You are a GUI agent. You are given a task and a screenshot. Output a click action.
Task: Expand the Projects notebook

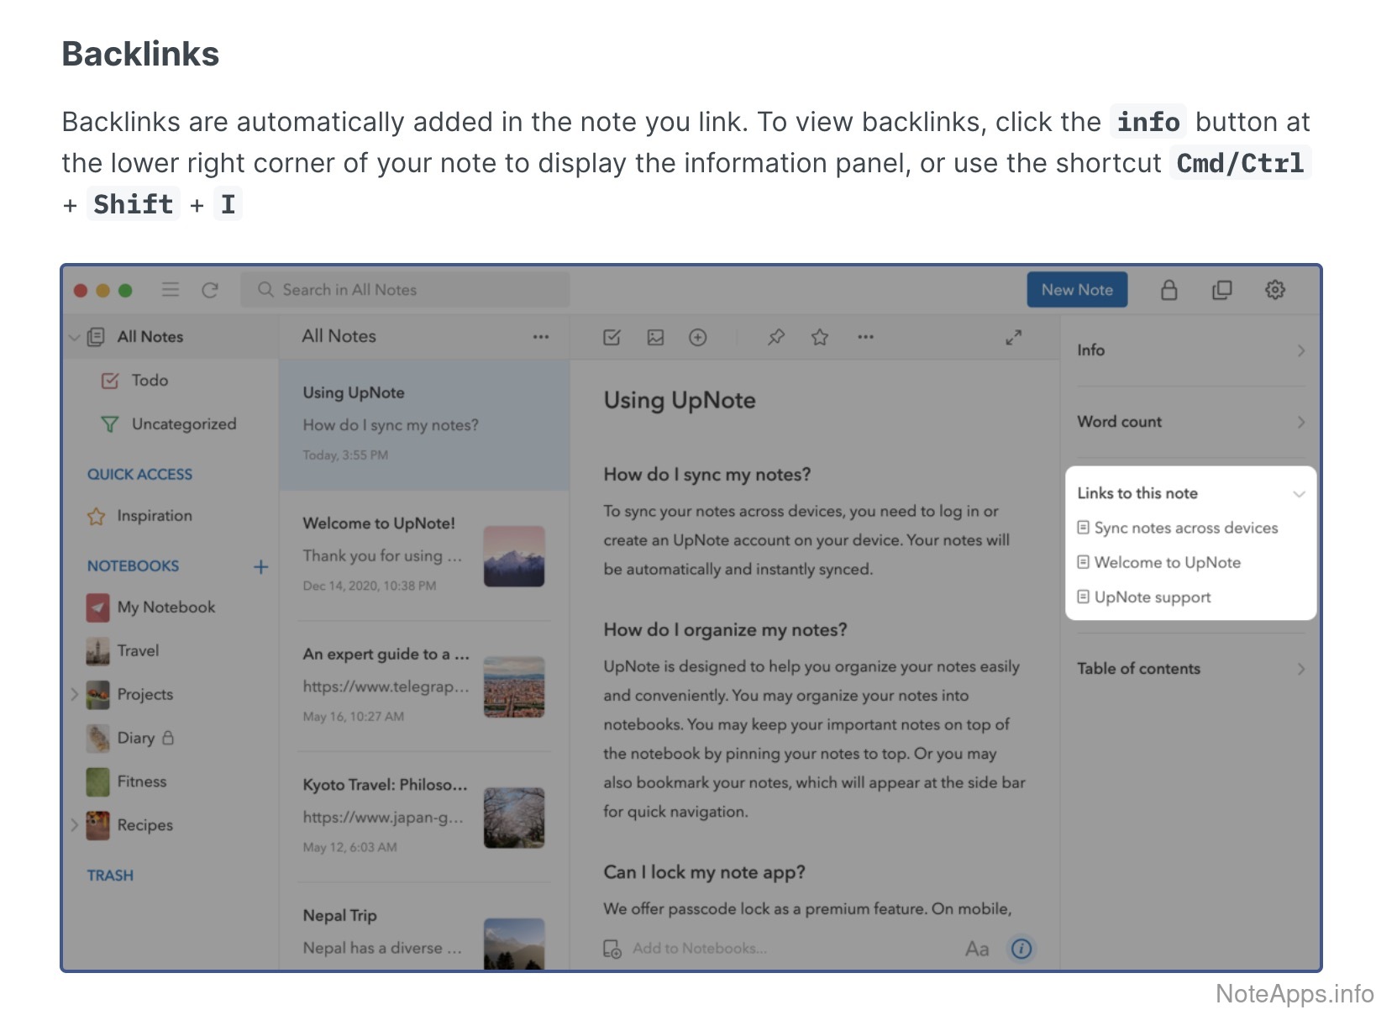tap(75, 694)
